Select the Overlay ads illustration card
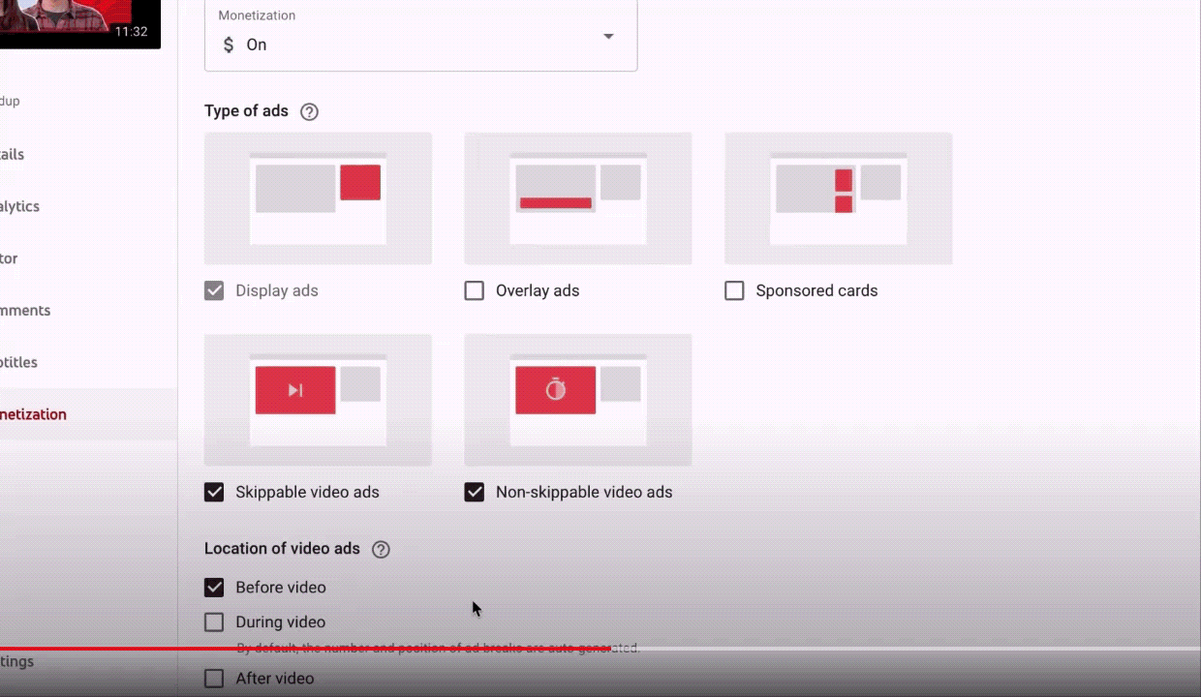 [577, 198]
